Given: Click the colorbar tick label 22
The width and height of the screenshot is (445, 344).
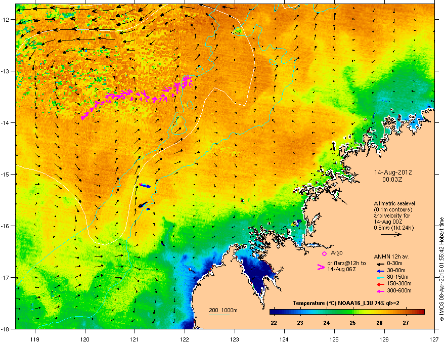Looking at the screenshot, I should [x=274, y=323].
